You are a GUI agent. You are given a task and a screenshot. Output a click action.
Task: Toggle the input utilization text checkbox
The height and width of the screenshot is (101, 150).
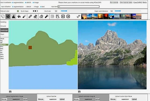41,7
